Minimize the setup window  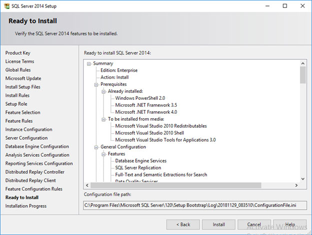pyautogui.click(x=267, y=6)
